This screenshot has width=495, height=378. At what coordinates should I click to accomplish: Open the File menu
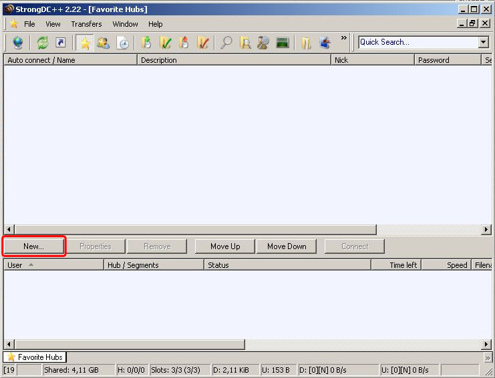29,24
